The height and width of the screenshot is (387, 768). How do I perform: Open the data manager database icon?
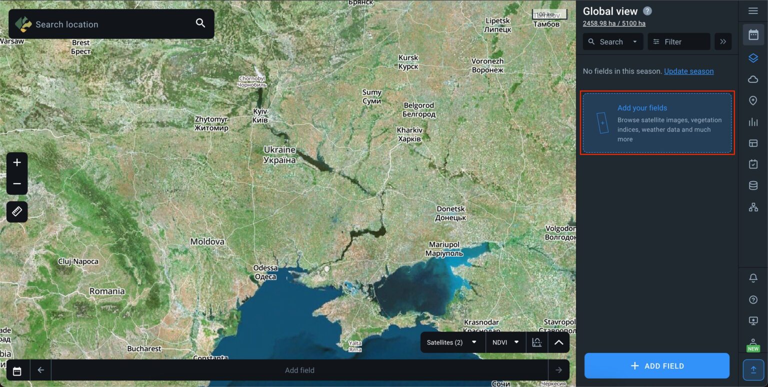coord(753,185)
